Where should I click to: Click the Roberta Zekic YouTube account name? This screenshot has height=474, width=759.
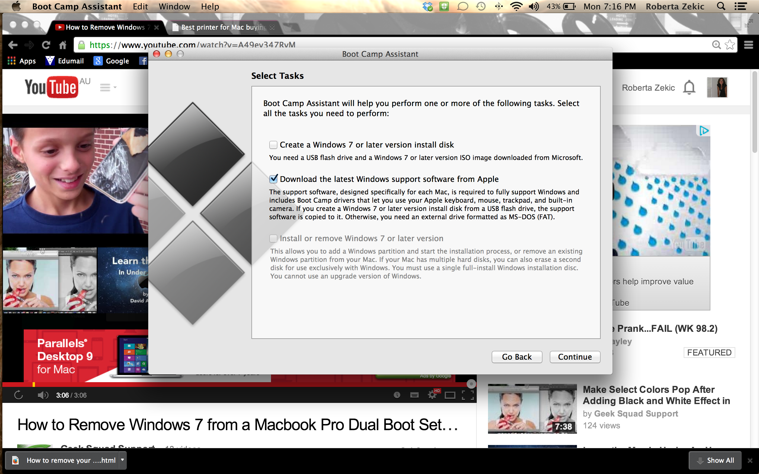click(648, 88)
